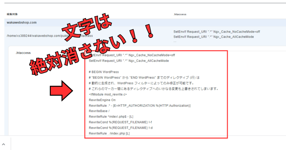Screen dimensions: 286x150
Task: Click the # BEGIN WordPress comment line
Action: pos(104,72)
